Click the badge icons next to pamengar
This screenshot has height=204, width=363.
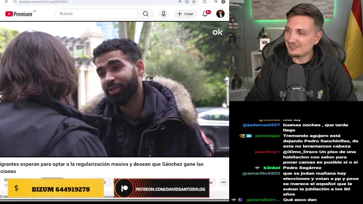pyautogui.click(x=246, y=136)
